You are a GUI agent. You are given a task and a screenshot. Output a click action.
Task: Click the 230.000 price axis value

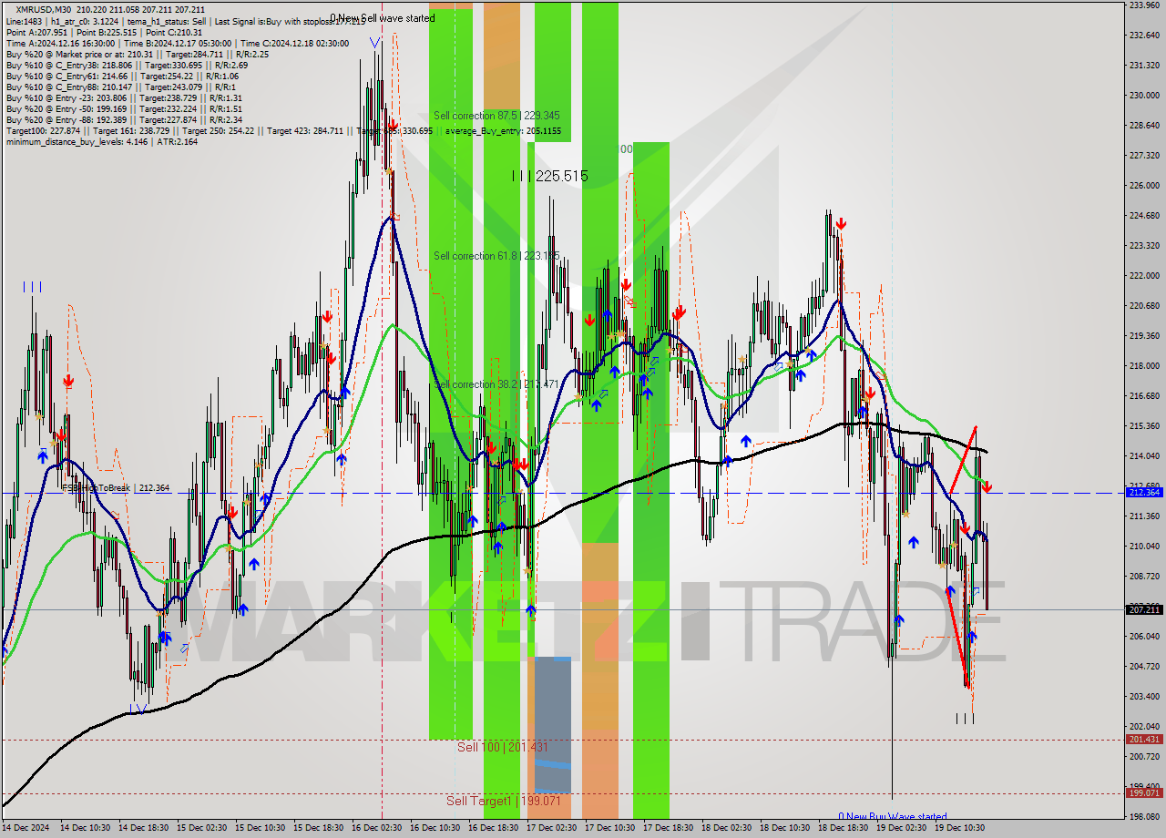[1144, 95]
